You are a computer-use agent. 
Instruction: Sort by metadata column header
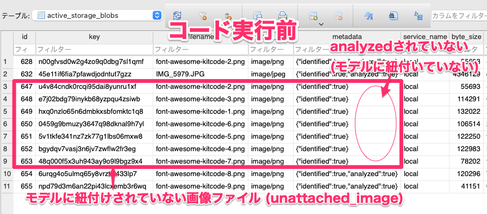point(347,37)
